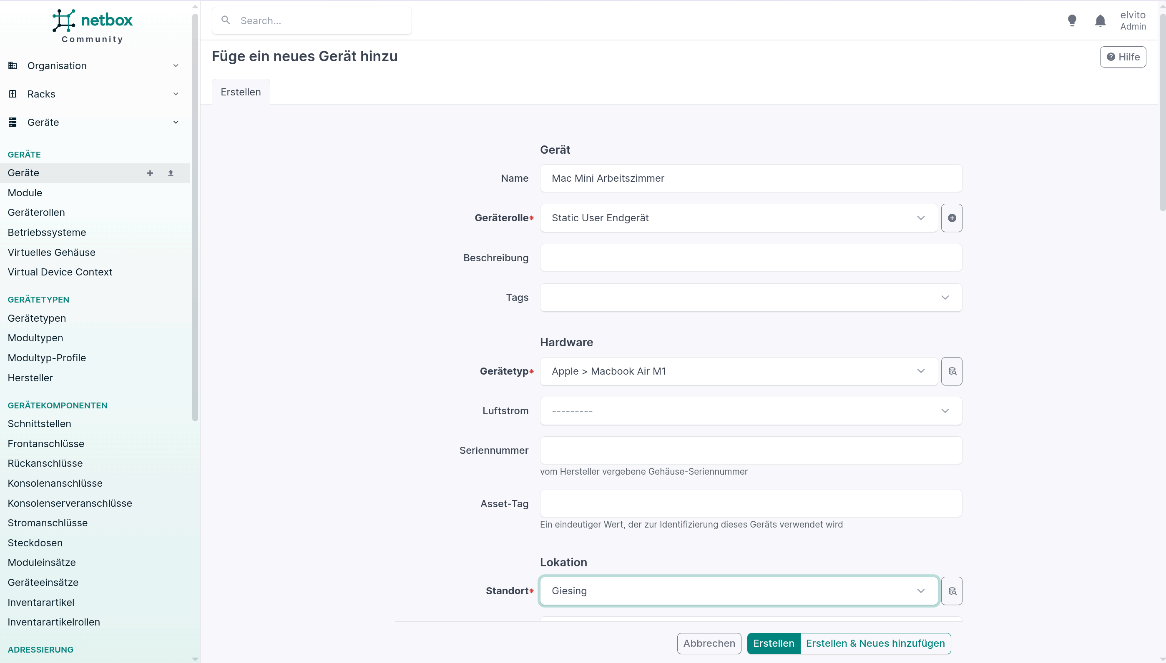Open the Luftstrom dropdown
Viewport: 1166px width, 663px height.
pyautogui.click(x=751, y=411)
